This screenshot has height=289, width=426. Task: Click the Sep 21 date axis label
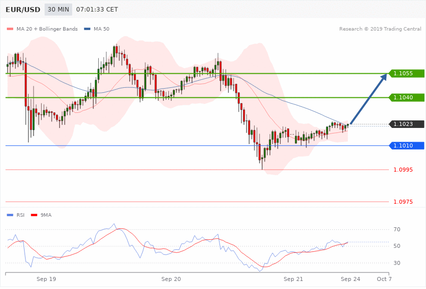pyautogui.click(x=293, y=279)
